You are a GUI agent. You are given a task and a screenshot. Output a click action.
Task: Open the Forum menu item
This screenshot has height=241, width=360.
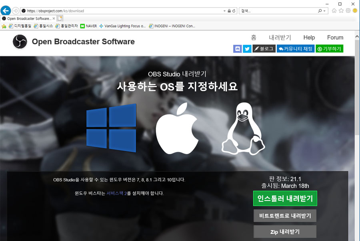point(335,38)
